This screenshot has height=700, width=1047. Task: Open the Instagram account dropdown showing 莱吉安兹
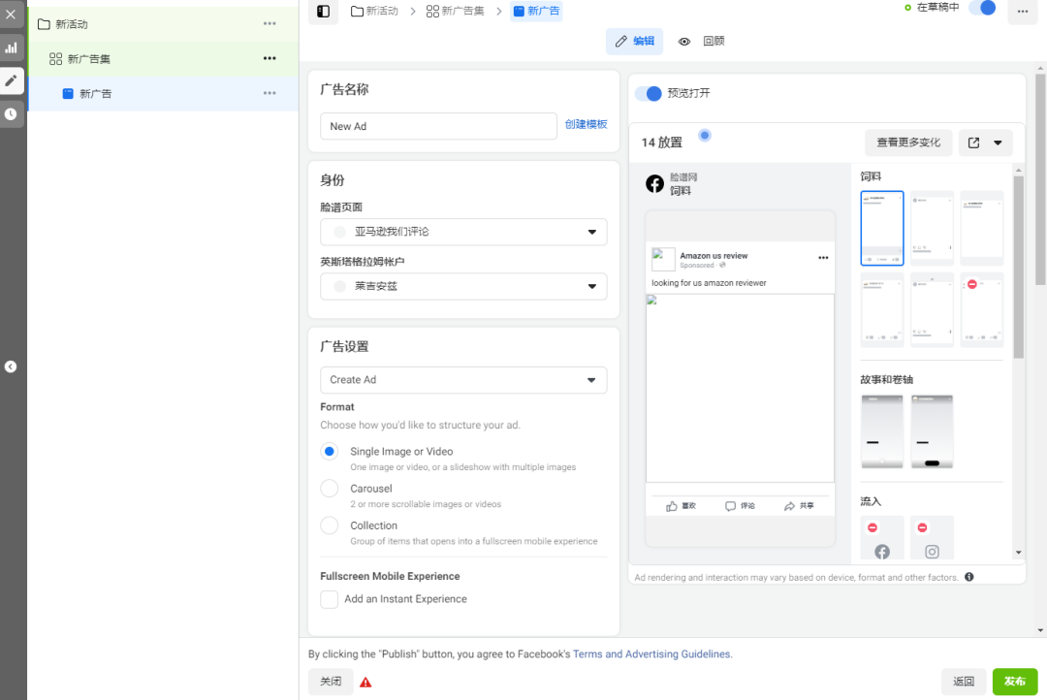click(x=463, y=287)
